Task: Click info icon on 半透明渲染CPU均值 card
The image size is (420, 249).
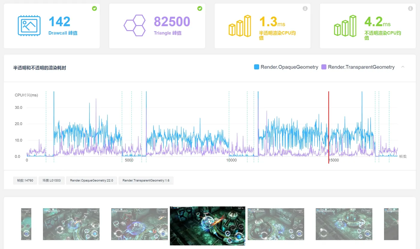Action: 305,8
